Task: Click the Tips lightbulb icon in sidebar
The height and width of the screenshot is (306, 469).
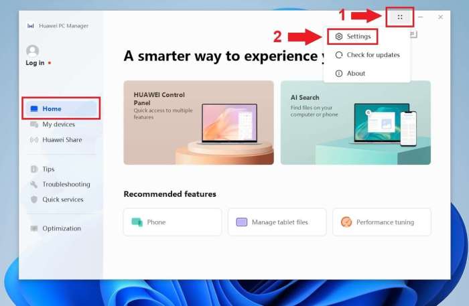Action: (x=34, y=169)
